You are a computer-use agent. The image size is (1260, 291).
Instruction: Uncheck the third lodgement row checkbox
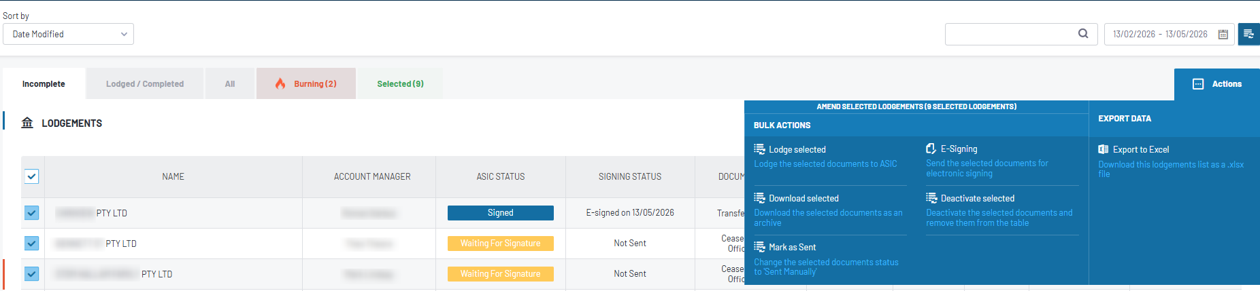32,274
